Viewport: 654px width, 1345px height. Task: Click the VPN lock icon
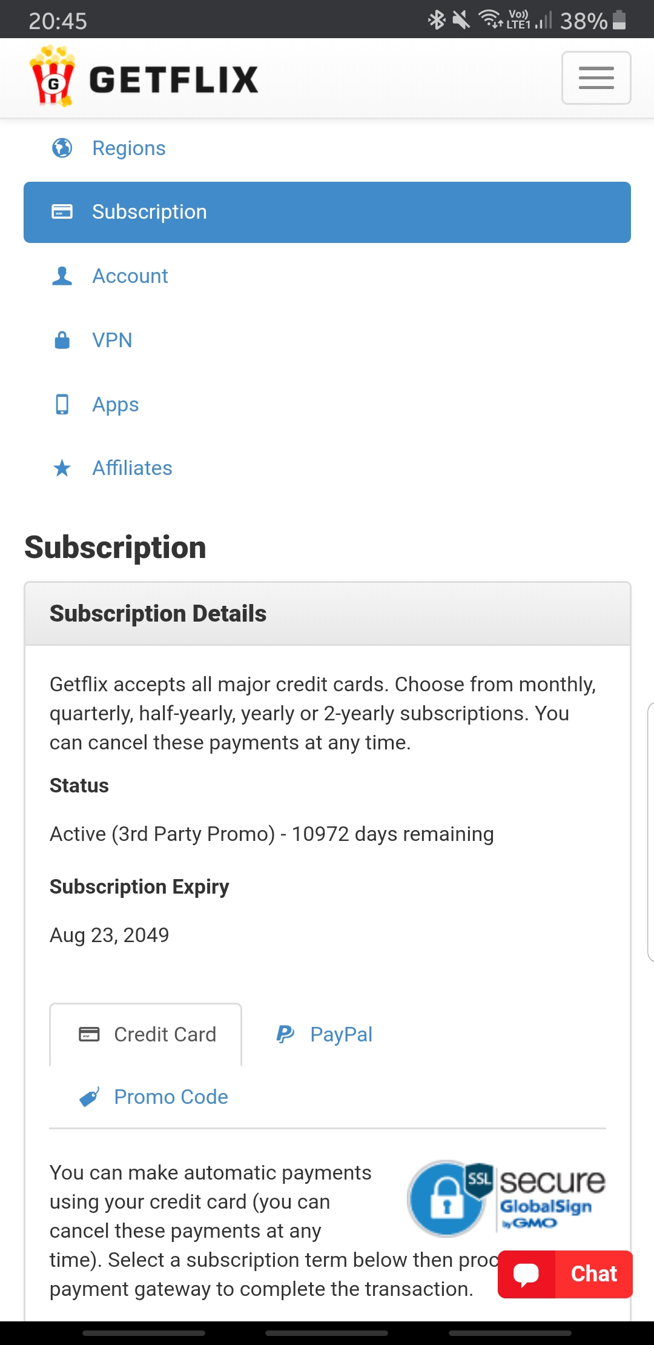[x=62, y=340]
